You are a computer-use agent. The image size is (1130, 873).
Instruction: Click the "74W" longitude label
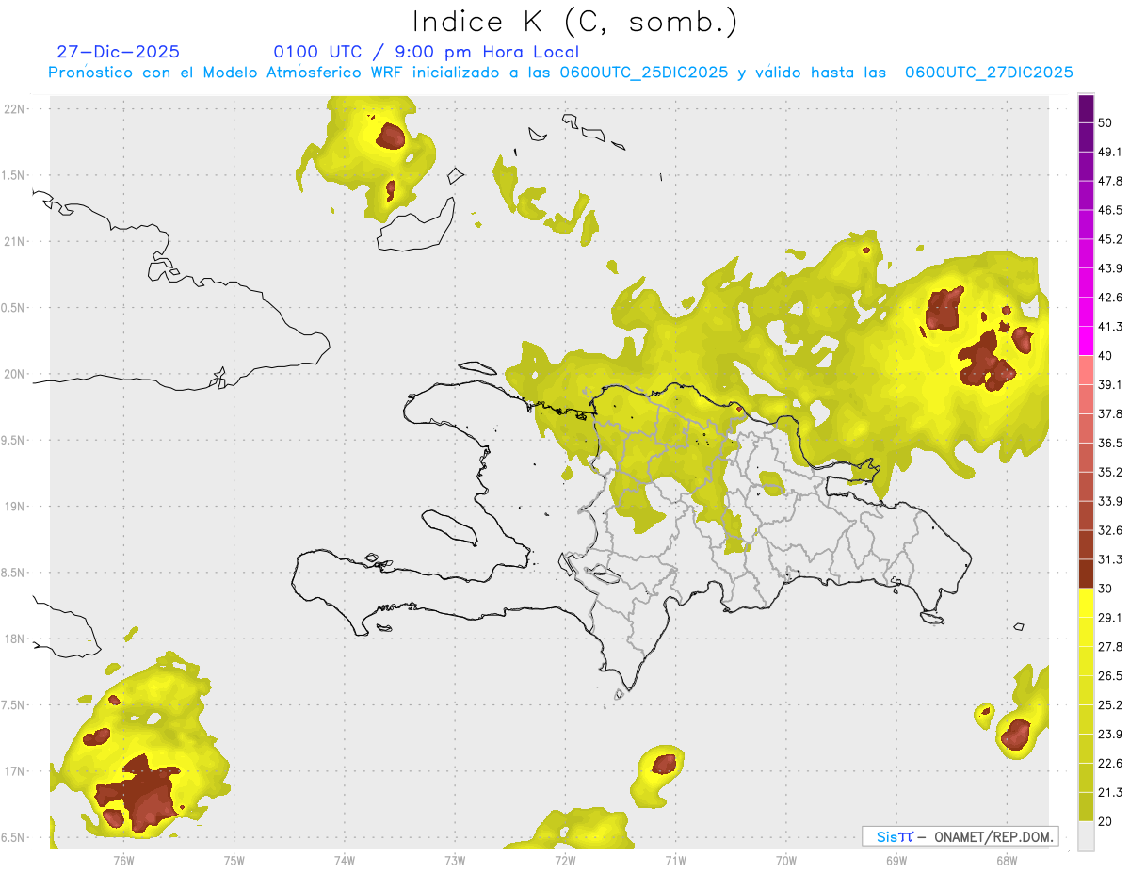point(344,860)
